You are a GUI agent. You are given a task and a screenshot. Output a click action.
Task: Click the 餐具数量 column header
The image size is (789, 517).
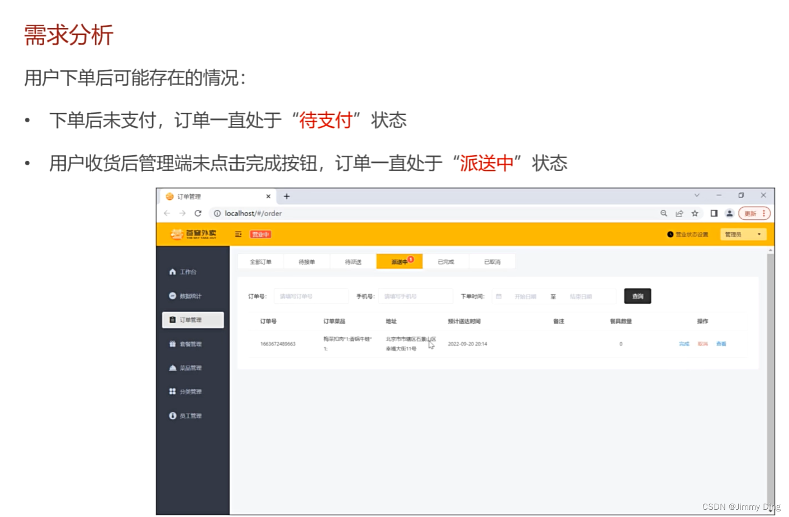621,321
